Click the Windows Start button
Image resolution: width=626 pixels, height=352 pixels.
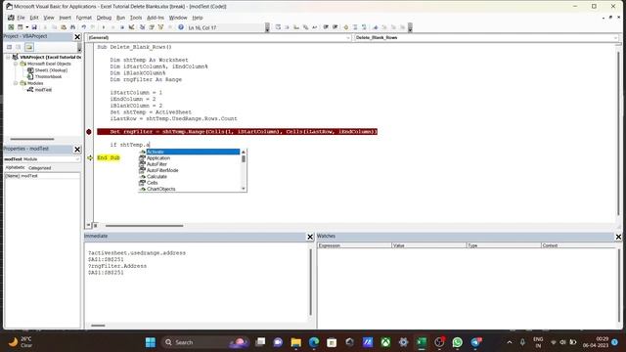151,342
